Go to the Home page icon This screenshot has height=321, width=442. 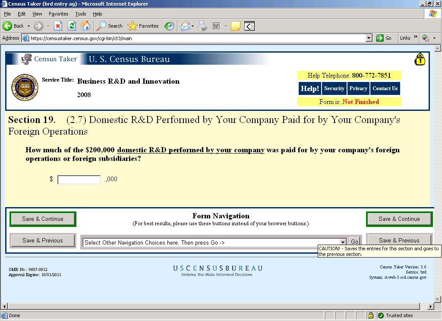[85, 26]
